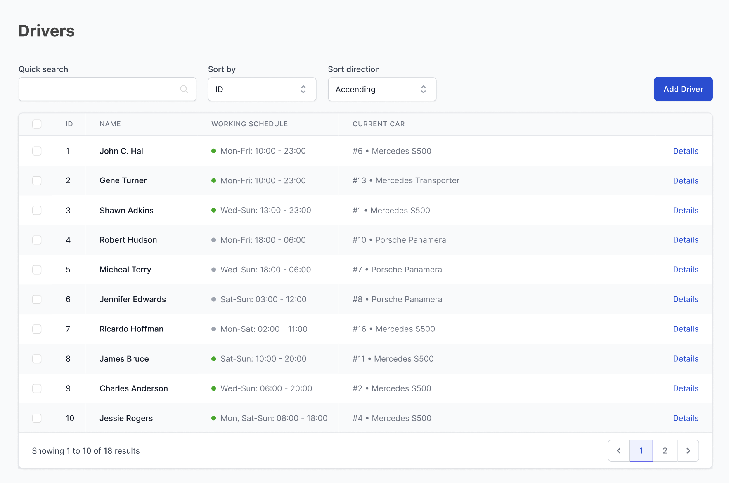Click car #7 Porsche Panamera

click(397, 270)
